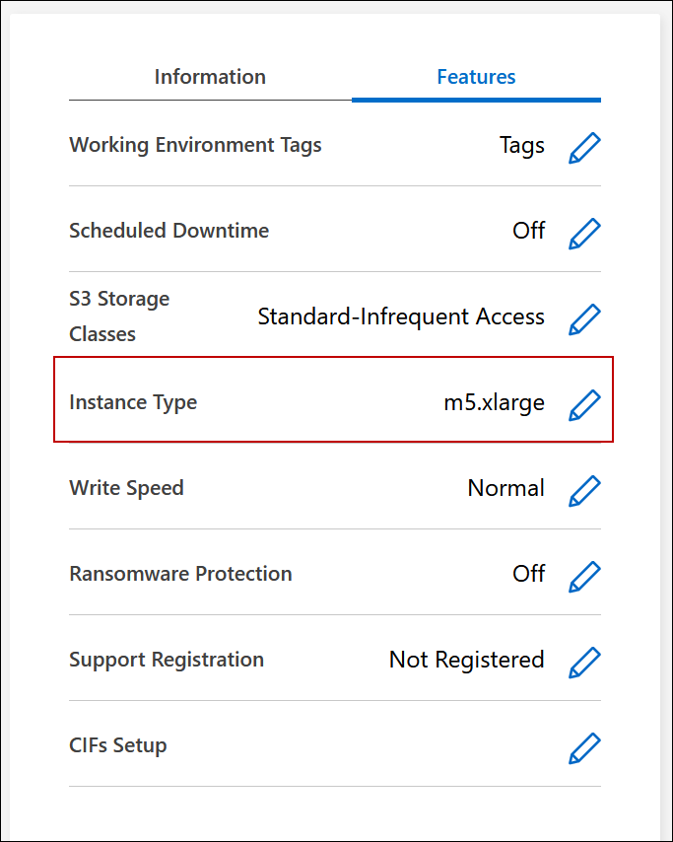Click the Instance Type row label
The height and width of the screenshot is (842, 673).
[x=133, y=402]
